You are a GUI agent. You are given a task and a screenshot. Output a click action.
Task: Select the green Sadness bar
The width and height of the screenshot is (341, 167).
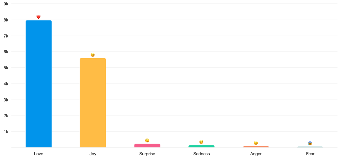(x=201, y=146)
